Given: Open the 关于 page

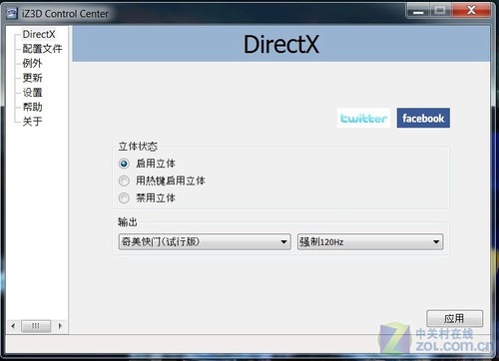Looking at the screenshot, I should pyautogui.click(x=32, y=122).
